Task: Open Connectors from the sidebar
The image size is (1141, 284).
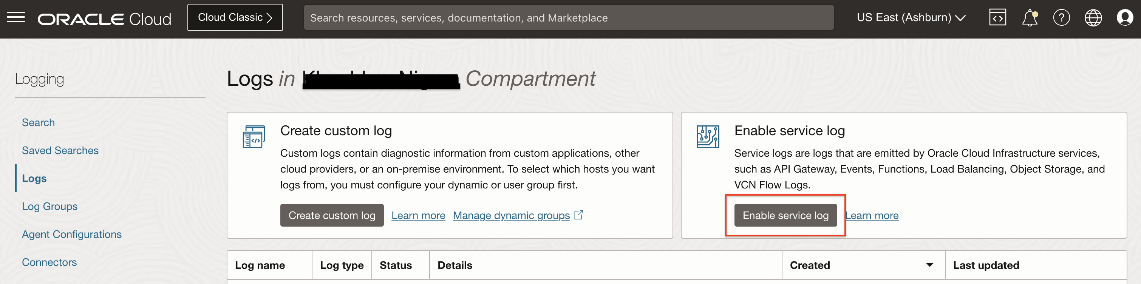Action: pos(49,262)
